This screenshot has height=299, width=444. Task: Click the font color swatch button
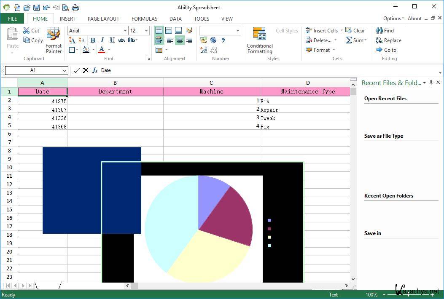[101, 50]
